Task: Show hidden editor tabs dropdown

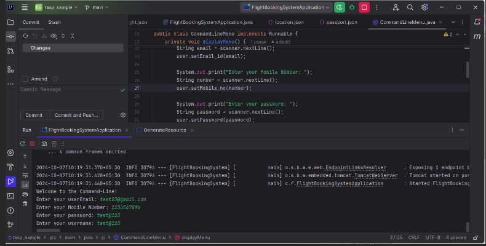Action: coord(453,22)
